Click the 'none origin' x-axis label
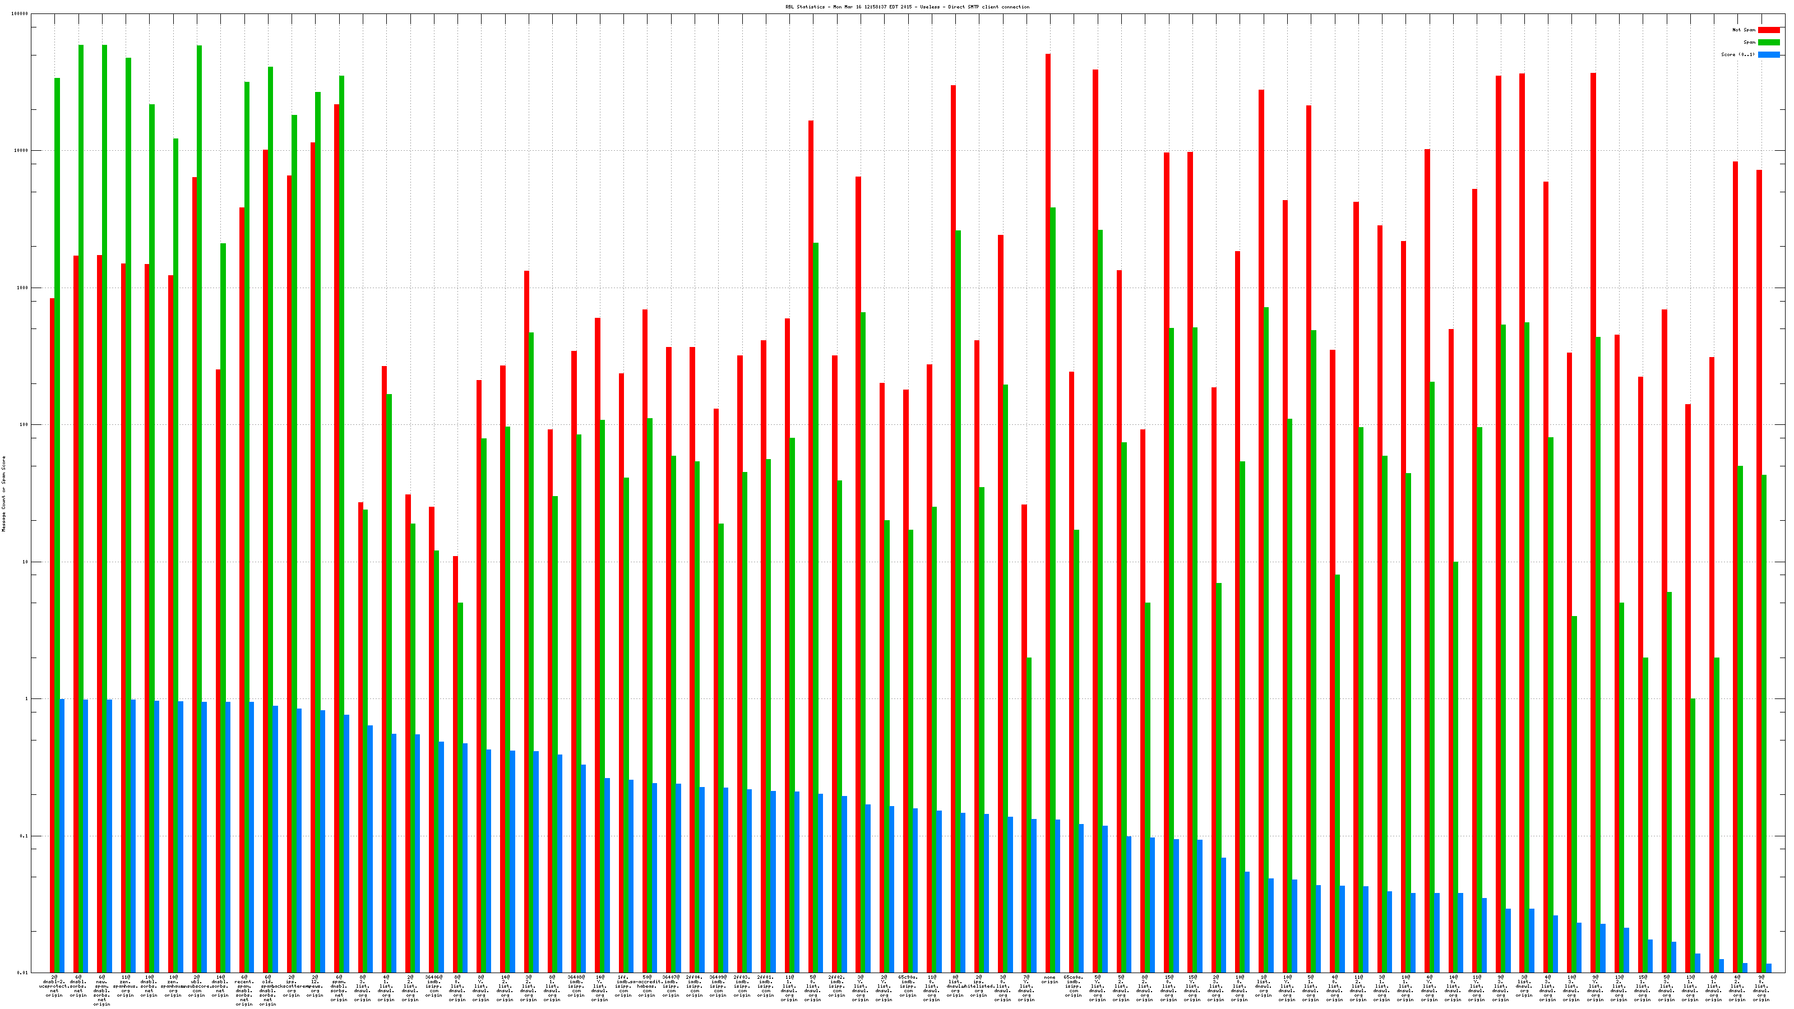The height and width of the screenshot is (1009, 1794). 1049,980
